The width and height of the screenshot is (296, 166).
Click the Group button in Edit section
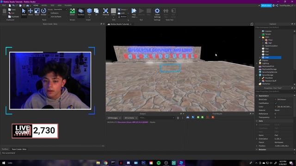[x=123, y=9]
